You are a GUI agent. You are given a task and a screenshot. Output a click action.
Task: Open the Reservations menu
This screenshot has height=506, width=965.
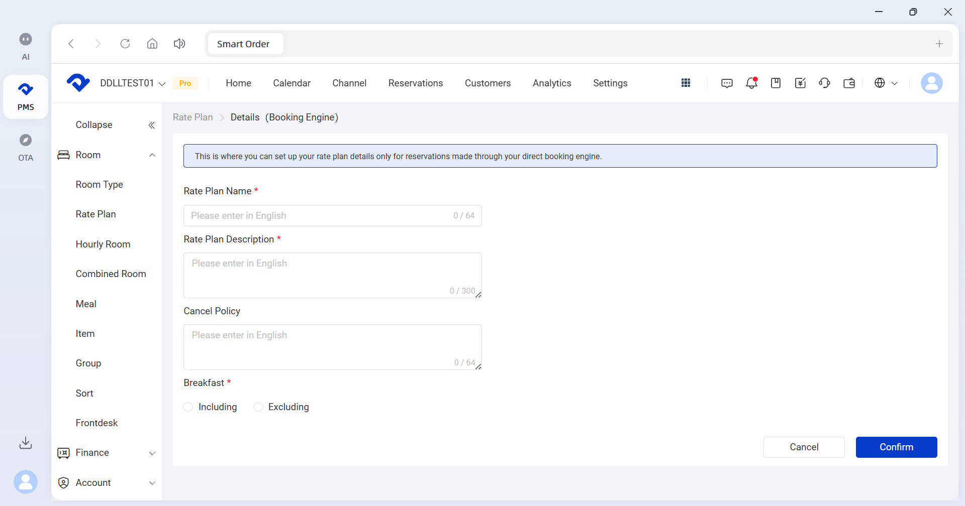(x=416, y=83)
